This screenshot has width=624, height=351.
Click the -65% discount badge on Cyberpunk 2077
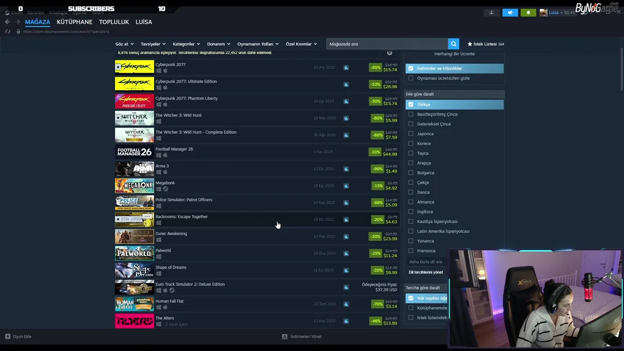coord(375,67)
